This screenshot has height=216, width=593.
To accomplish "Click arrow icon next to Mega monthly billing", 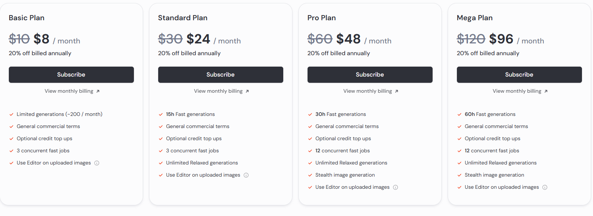I will click(x=546, y=91).
